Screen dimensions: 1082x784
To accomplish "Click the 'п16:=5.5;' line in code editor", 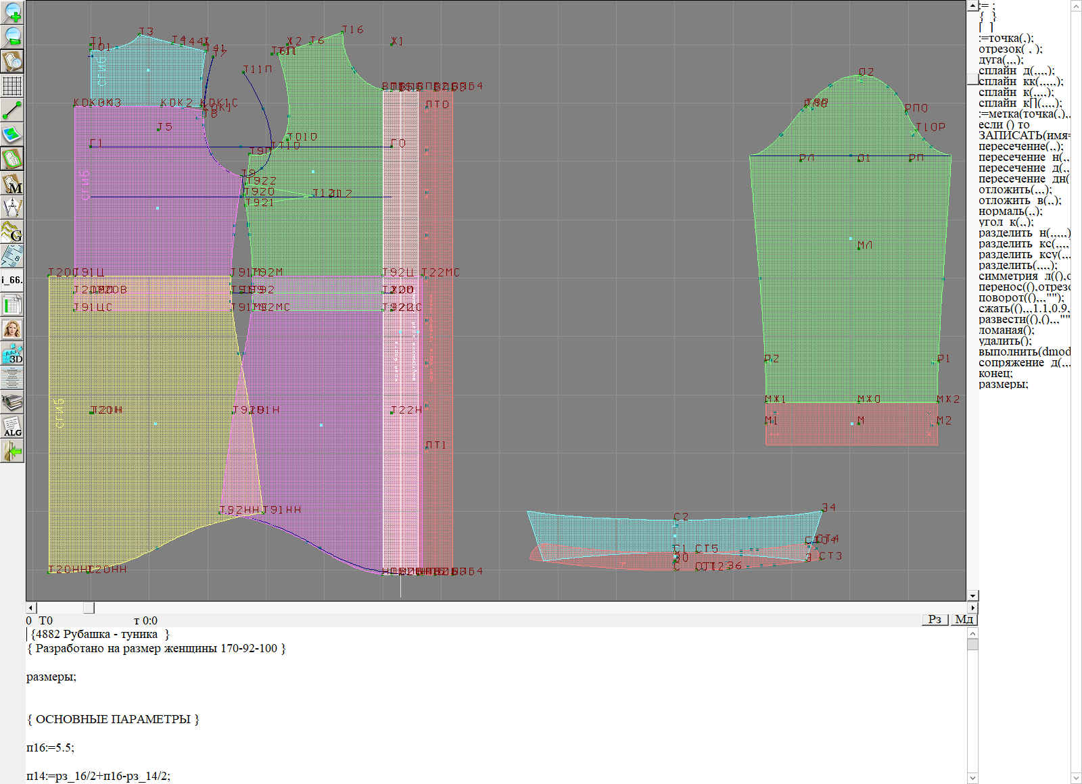I will pyautogui.click(x=51, y=748).
